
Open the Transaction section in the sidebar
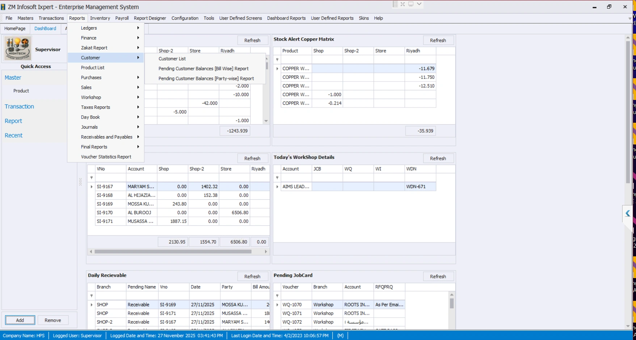coord(19,106)
